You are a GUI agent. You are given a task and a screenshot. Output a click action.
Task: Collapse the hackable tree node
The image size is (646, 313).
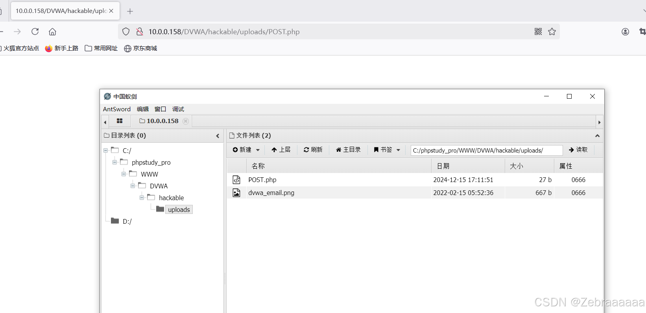click(142, 197)
